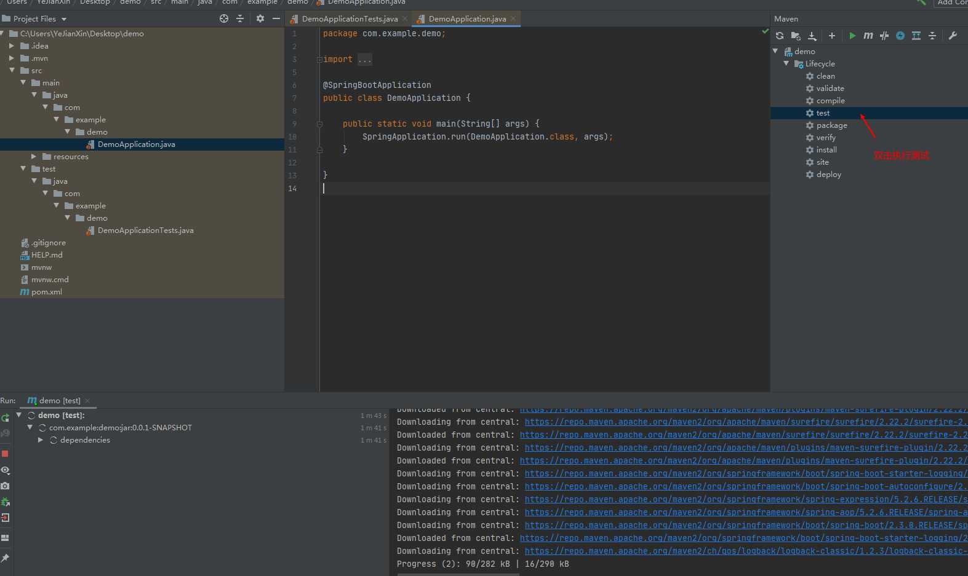Image resolution: width=968 pixels, height=576 pixels.
Task: Collapse the src folder
Action: pyautogui.click(x=12, y=71)
